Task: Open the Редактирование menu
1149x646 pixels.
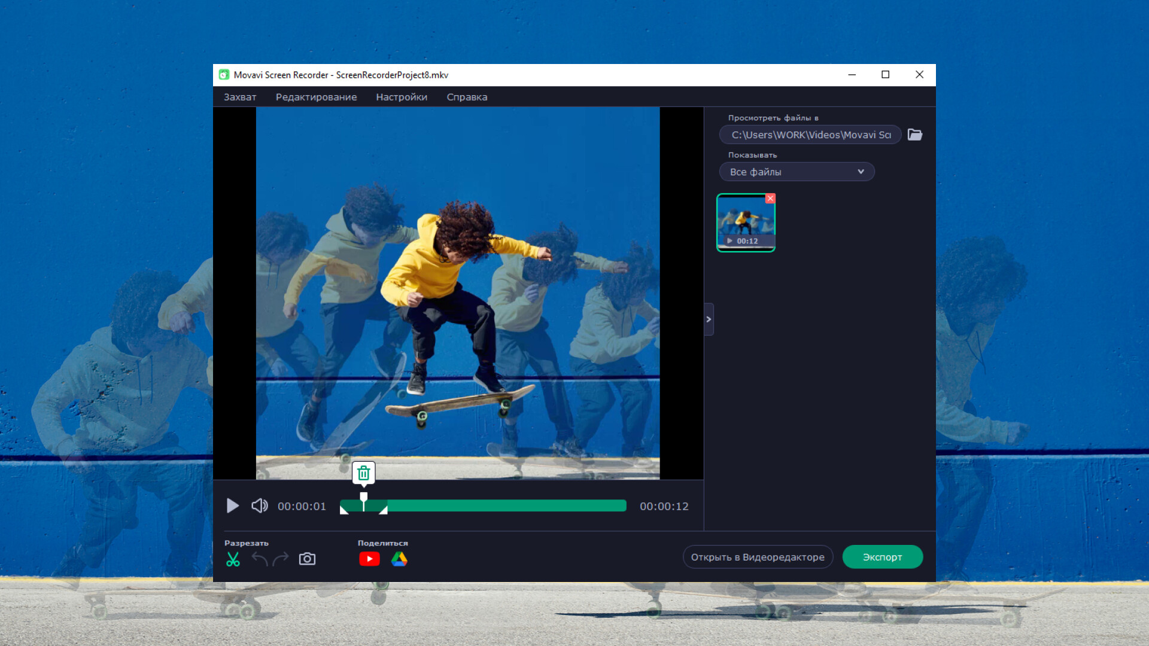Action: pos(316,97)
